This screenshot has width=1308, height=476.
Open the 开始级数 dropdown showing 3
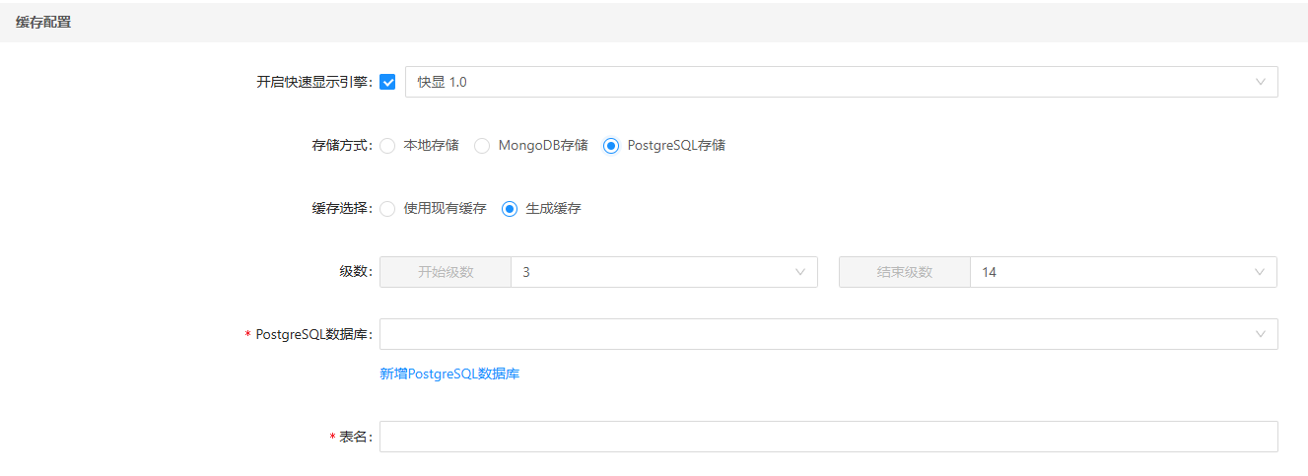click(663, 272)
